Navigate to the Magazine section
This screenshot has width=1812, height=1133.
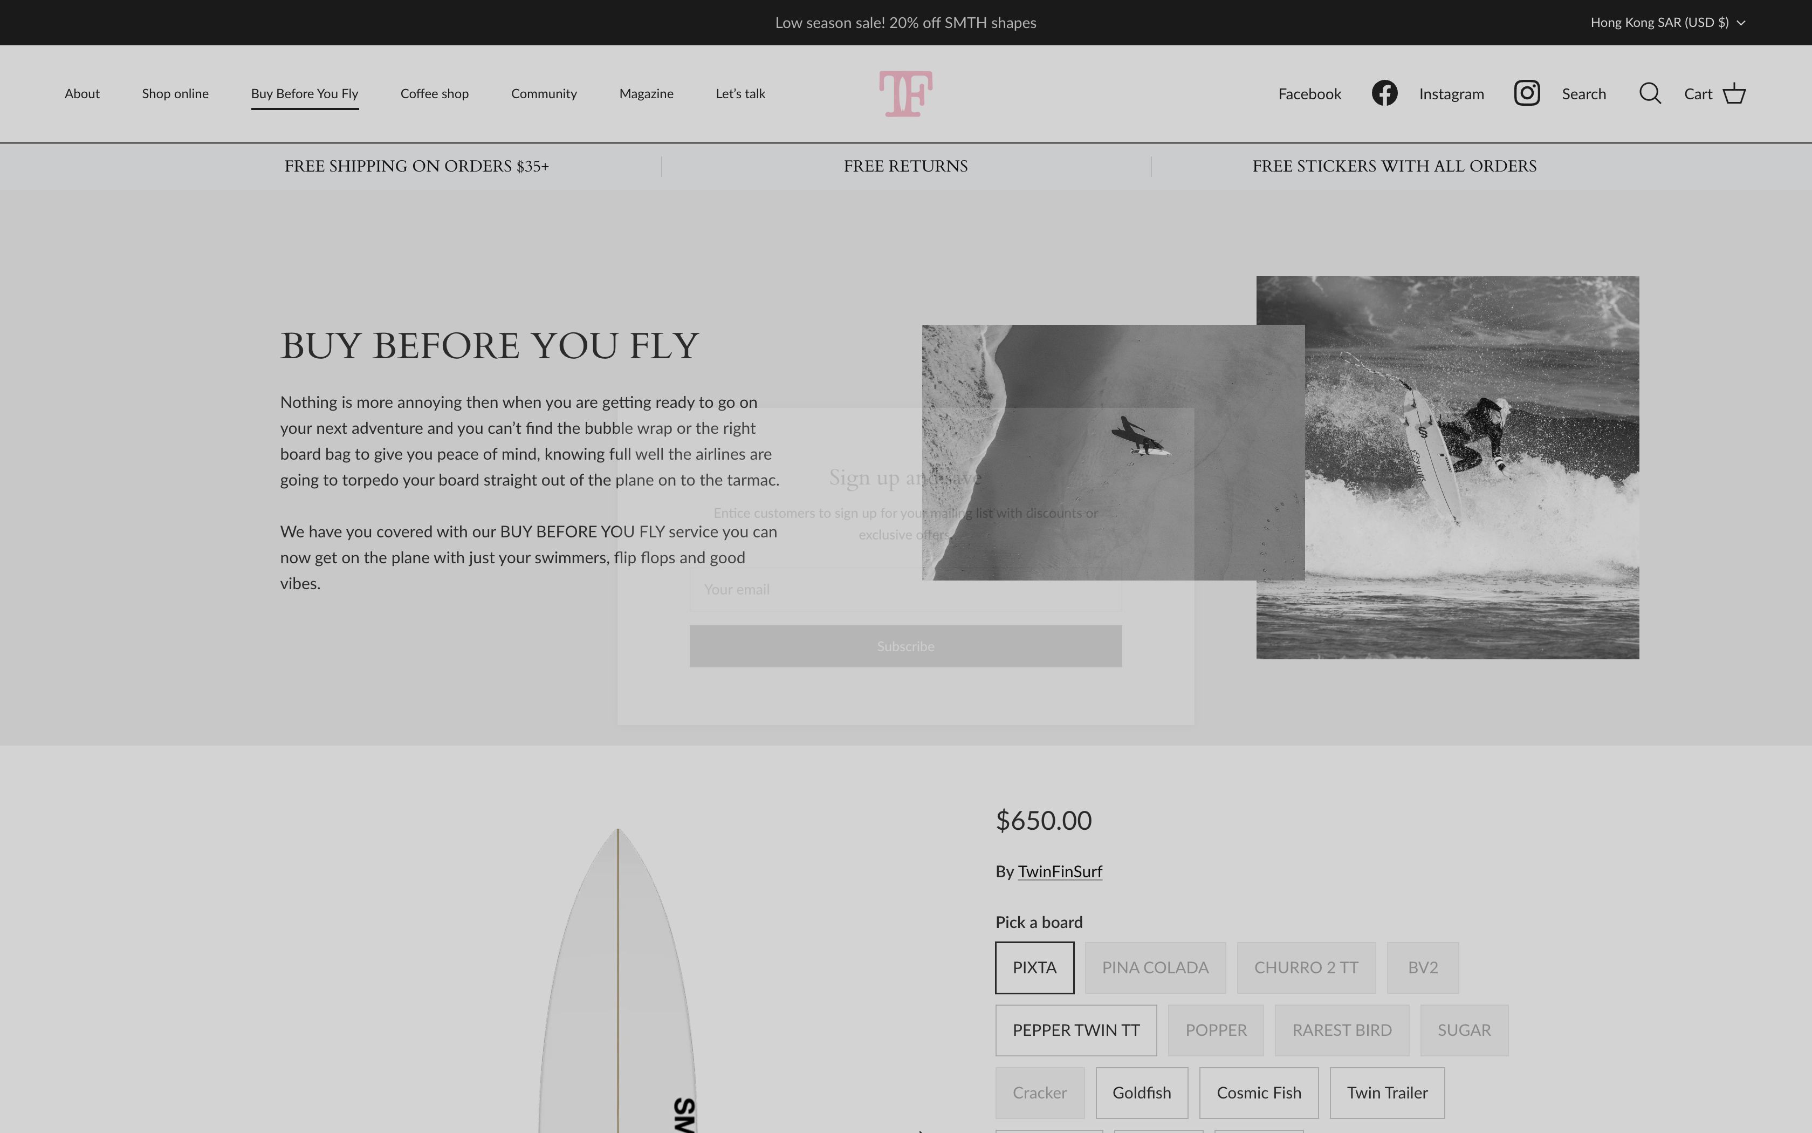[646, 93]
